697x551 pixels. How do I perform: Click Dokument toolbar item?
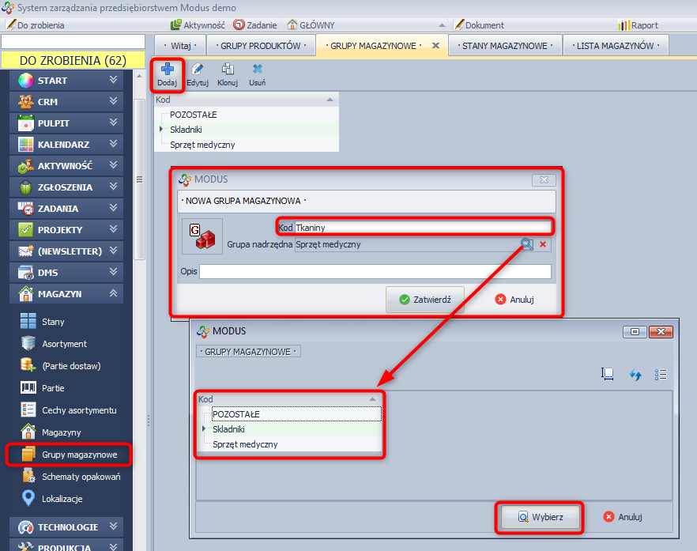479,25
